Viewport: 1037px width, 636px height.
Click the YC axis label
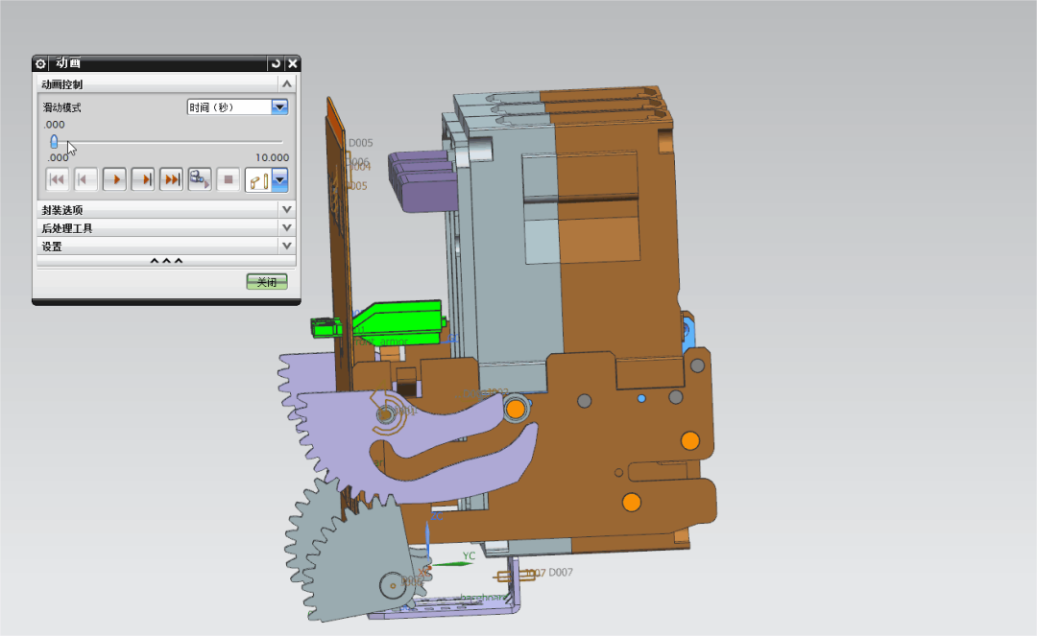click(x=469, y=556)
